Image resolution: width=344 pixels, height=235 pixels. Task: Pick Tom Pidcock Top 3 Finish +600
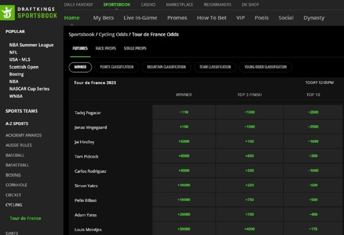click(249, 156)
